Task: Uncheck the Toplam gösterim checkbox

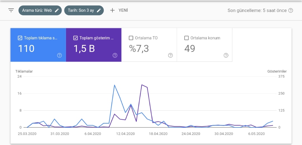Action: pos(75,38)
